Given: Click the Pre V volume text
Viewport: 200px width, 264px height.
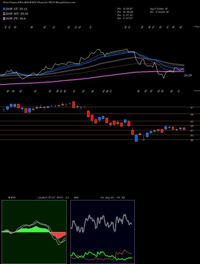Looking at the screenshot, I should (x=160, y=12).
